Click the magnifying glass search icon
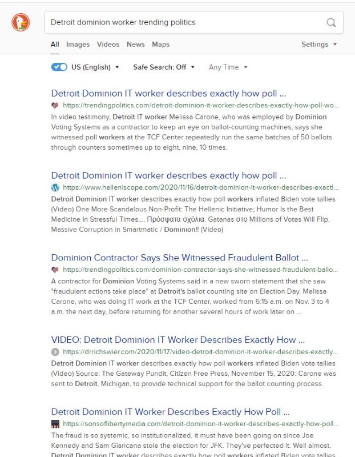This screenshot has height=457, width=355. point(331,23)
